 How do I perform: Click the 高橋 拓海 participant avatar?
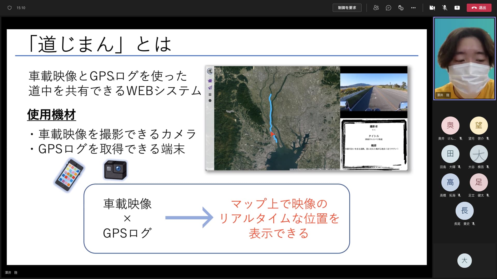point(450,182)
